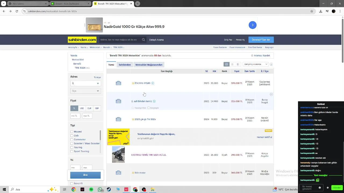Play video icon next to 2. sahibinden temiz

[x=154, y=101]
